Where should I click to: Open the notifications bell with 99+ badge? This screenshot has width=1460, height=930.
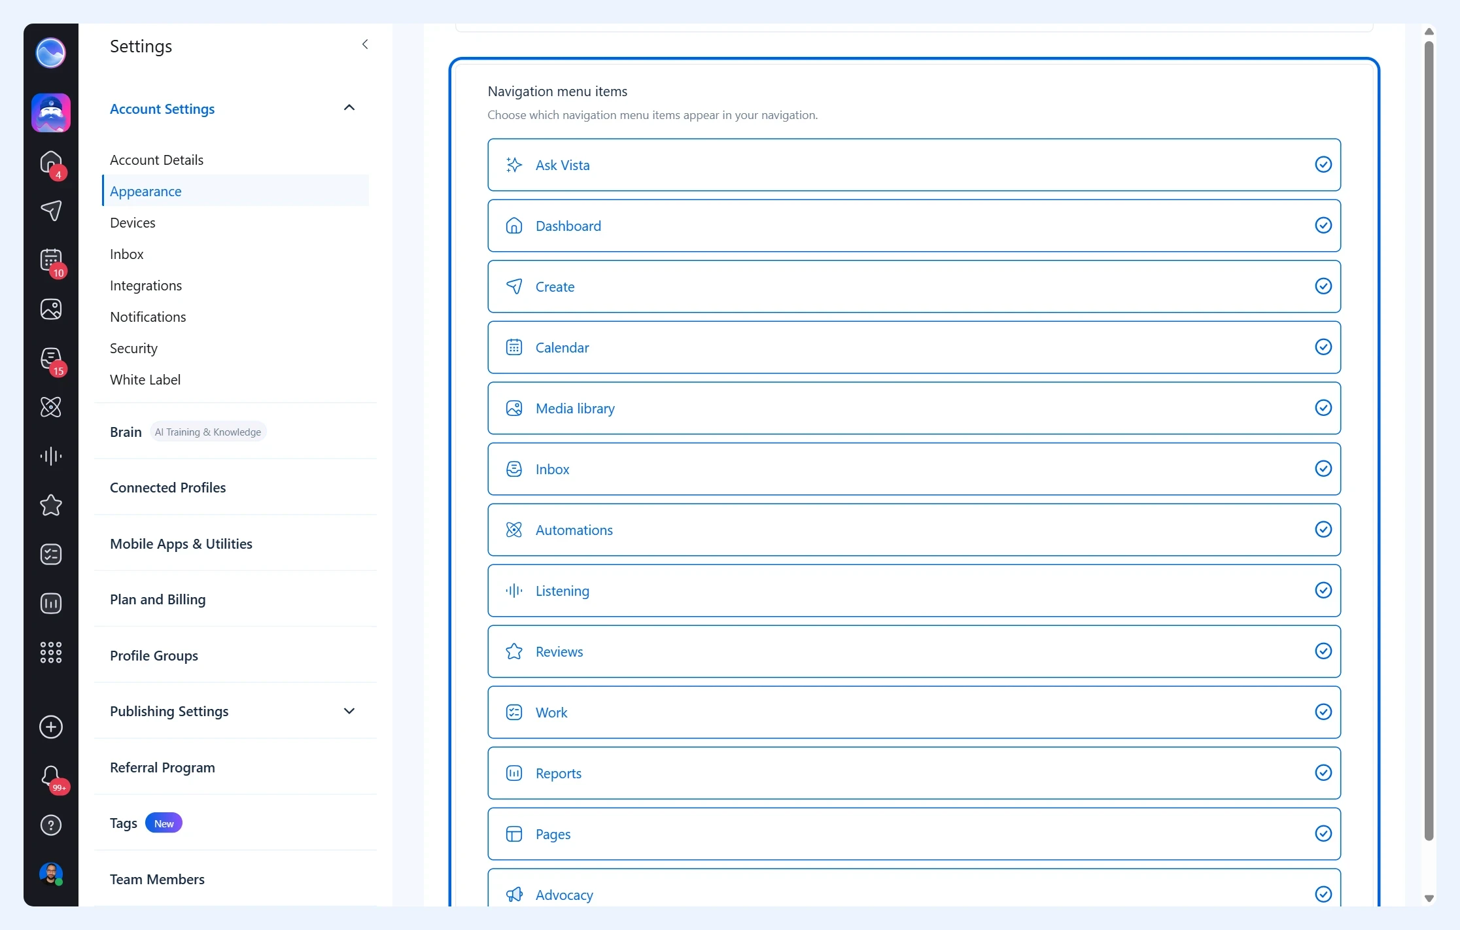(51, 776)
